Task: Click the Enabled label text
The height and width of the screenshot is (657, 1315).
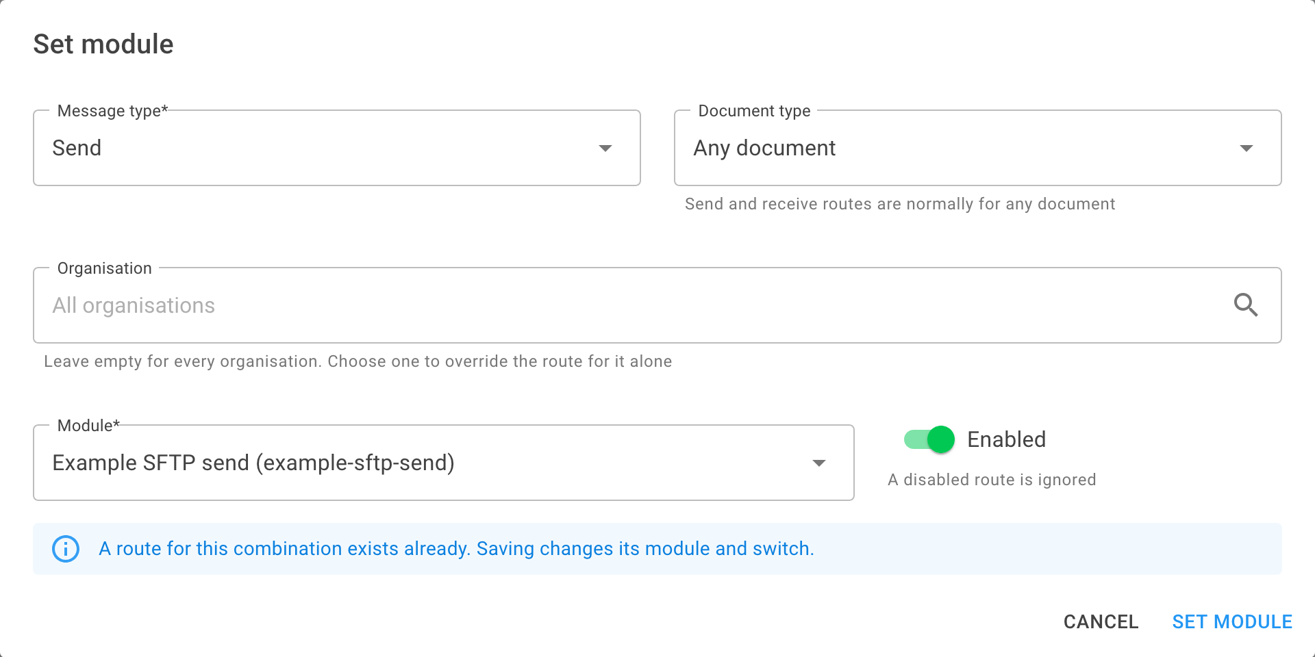Action: (1006, 439)
